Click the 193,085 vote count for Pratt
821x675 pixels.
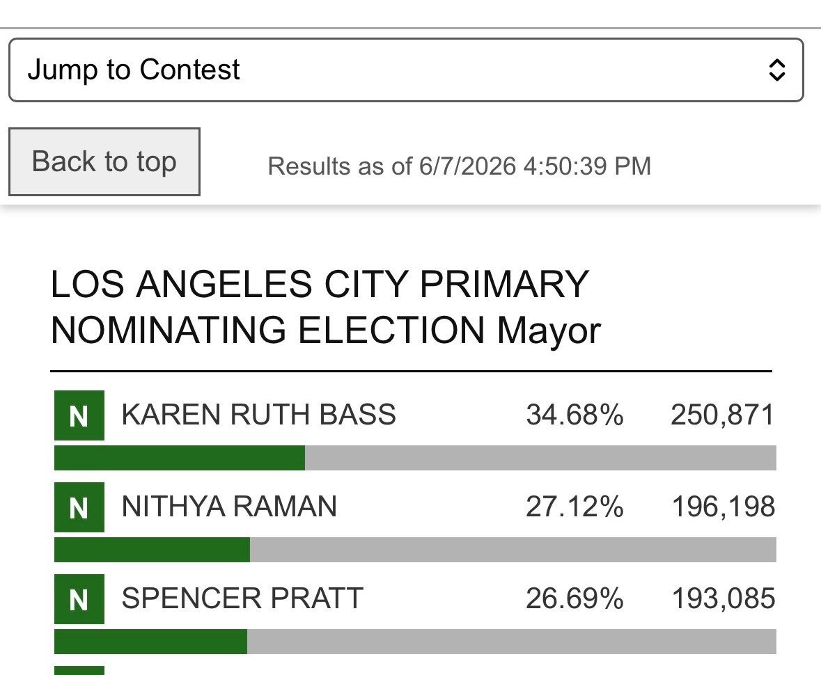tap(723, 598)
